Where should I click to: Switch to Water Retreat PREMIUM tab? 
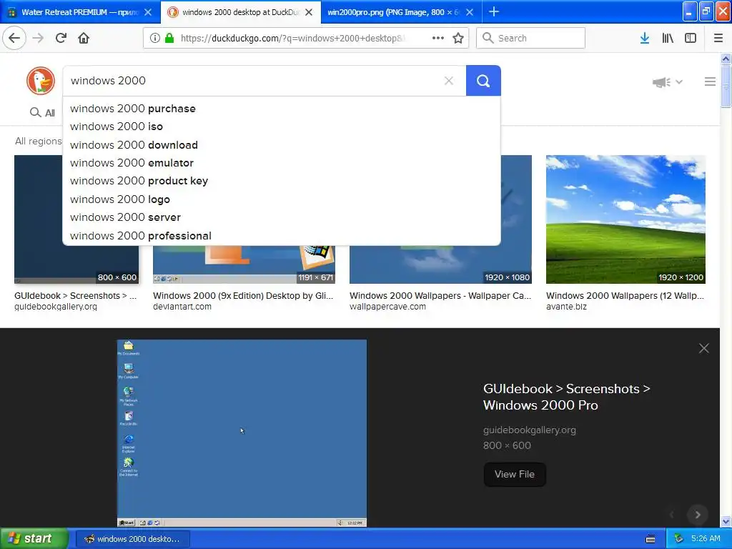coord(80,12)
